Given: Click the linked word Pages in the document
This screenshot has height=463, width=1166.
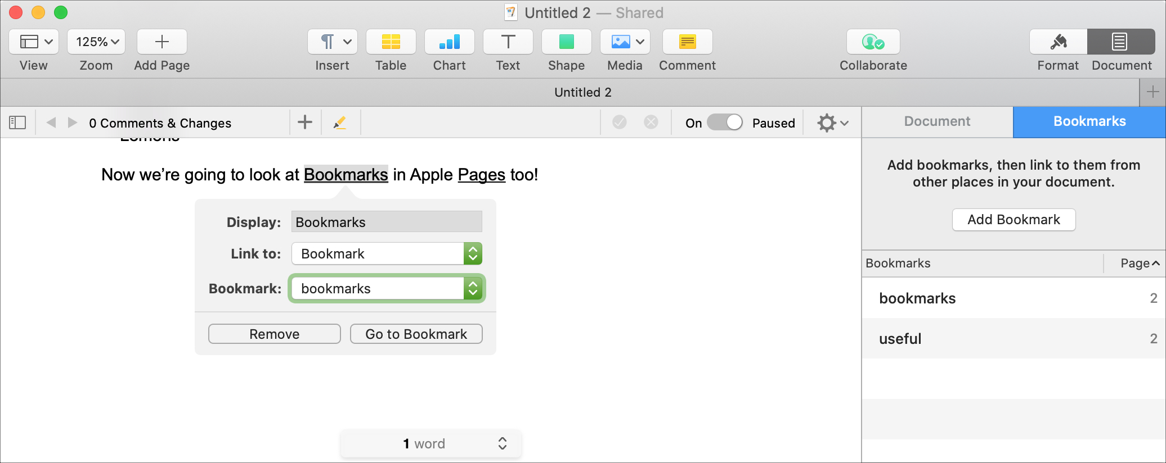Looking at the screenshot, I should coord(482,175).
